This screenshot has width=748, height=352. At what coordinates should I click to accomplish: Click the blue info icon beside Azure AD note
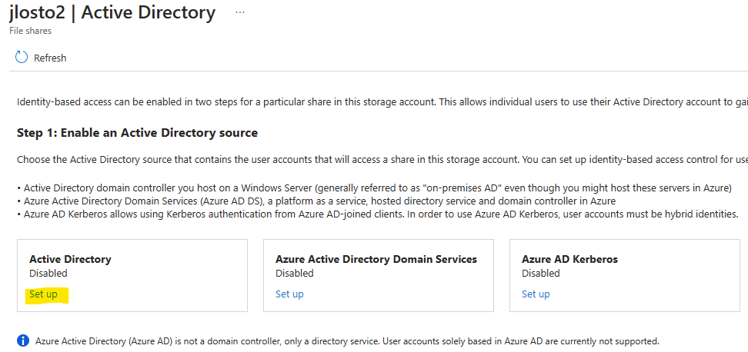coord(23,340)
